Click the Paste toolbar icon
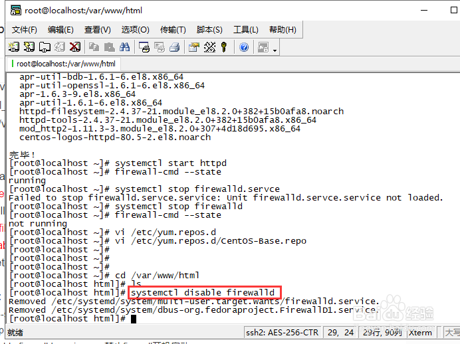This screenshot has width=460, height=344. point(110,47)
